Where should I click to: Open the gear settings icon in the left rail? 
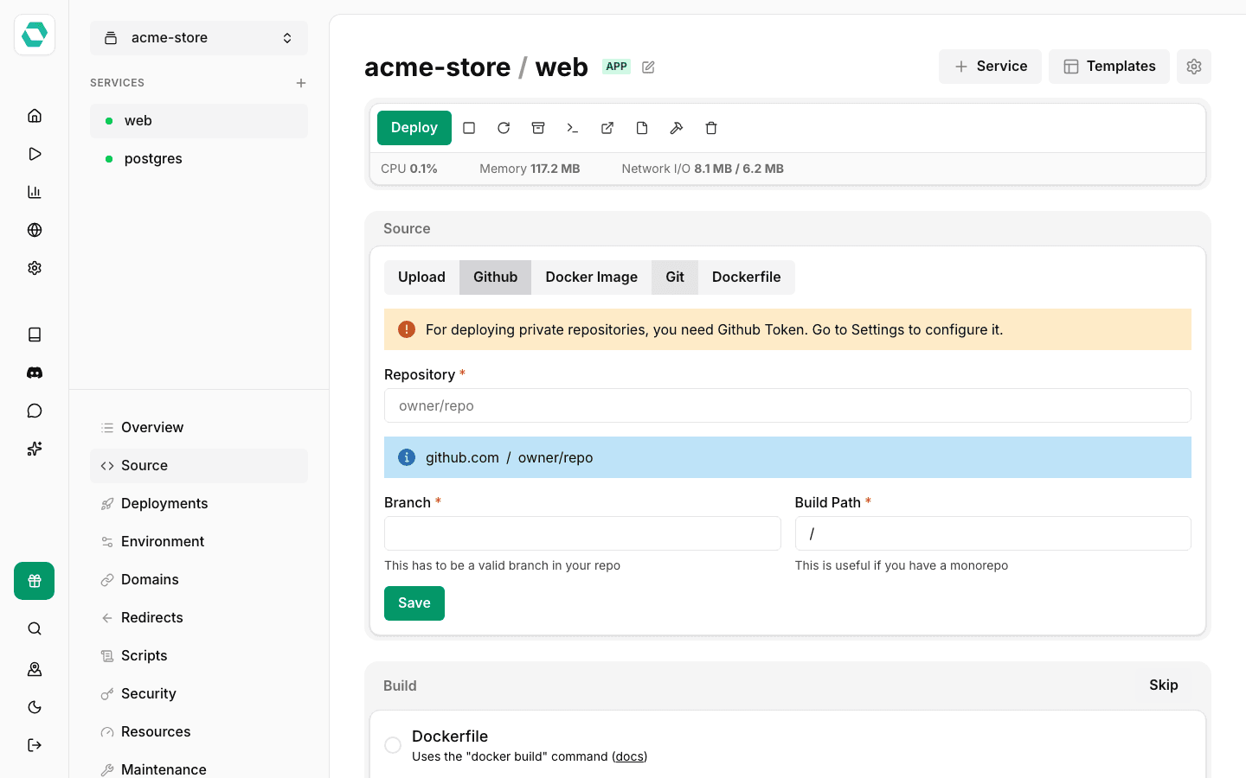35,268
